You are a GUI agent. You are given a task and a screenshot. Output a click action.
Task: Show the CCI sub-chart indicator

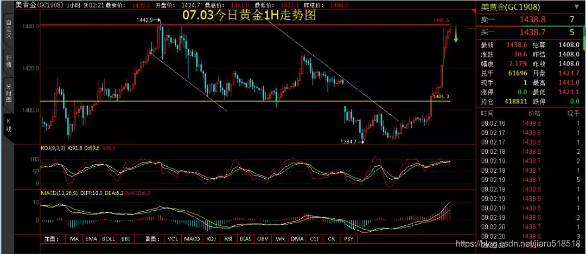(314, 239)
